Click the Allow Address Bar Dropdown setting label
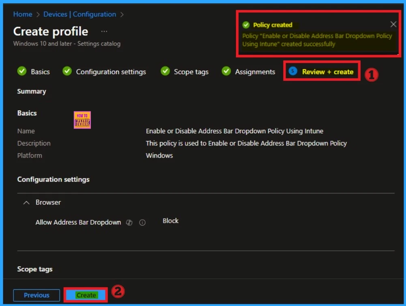Screen dimensions: 406x306 [78, 222]
